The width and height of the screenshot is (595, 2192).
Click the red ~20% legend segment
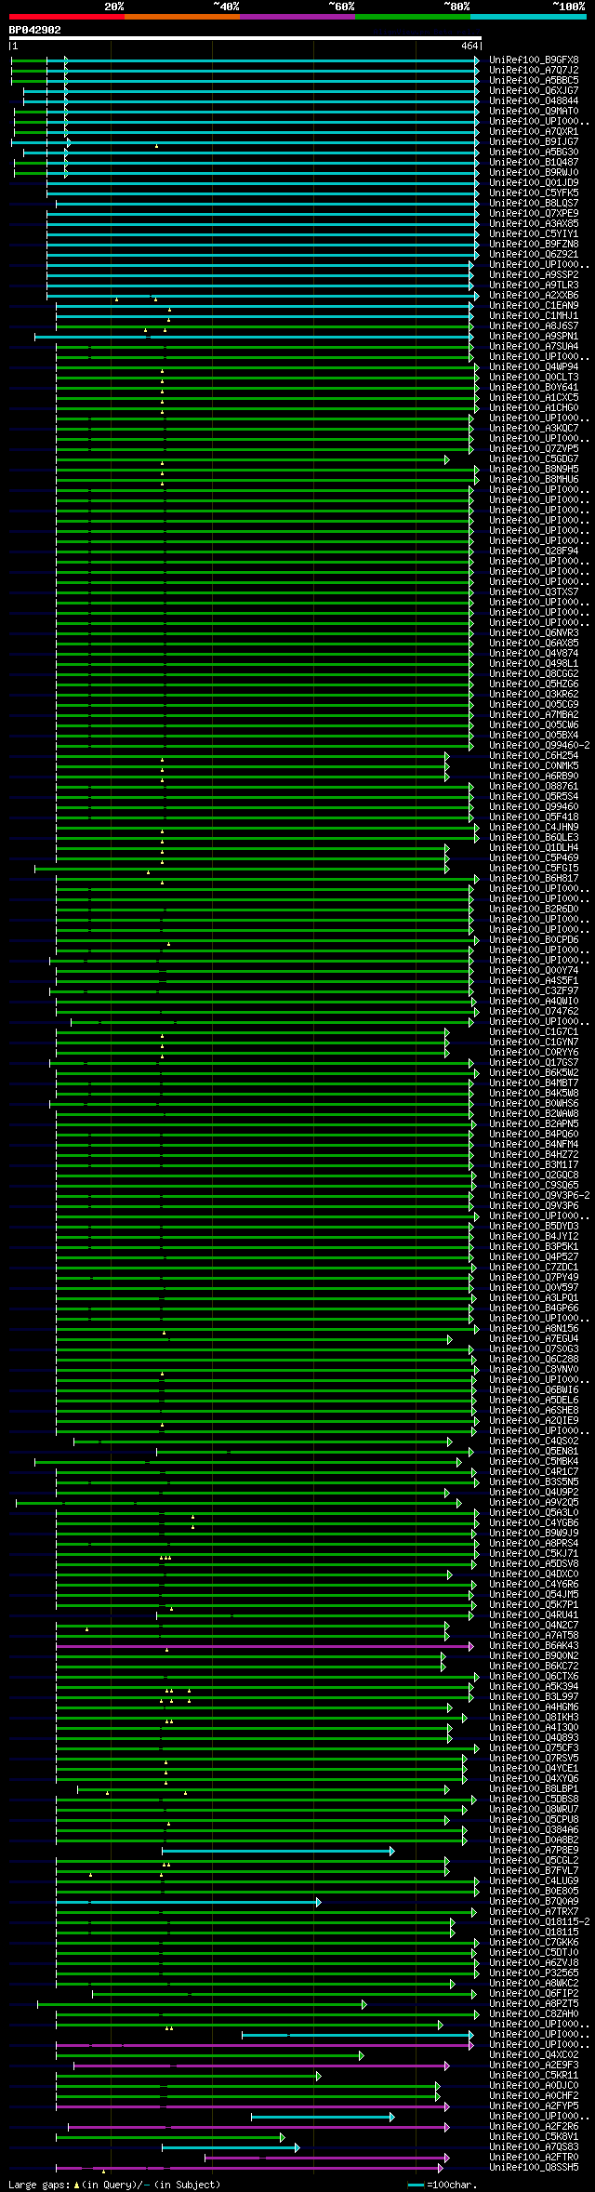[66, 17]
